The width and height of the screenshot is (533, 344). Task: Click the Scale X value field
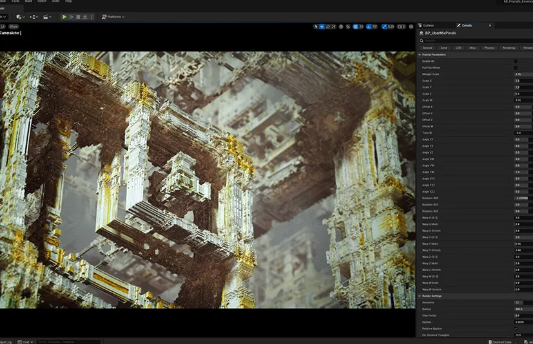point(523,81)
